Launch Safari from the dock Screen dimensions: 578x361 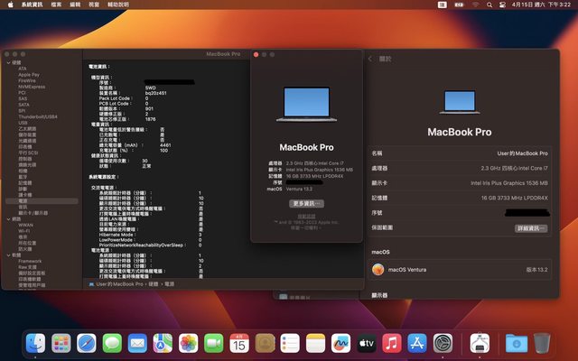tap(87, 343)
